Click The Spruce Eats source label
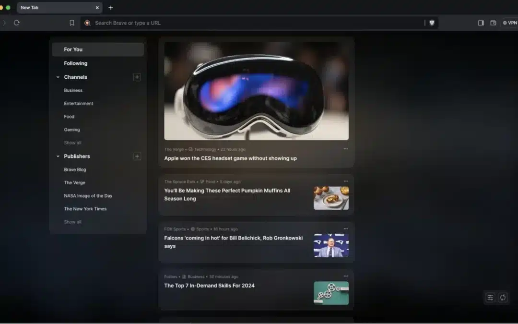518x324 pixels. click(x=179, y=182)
